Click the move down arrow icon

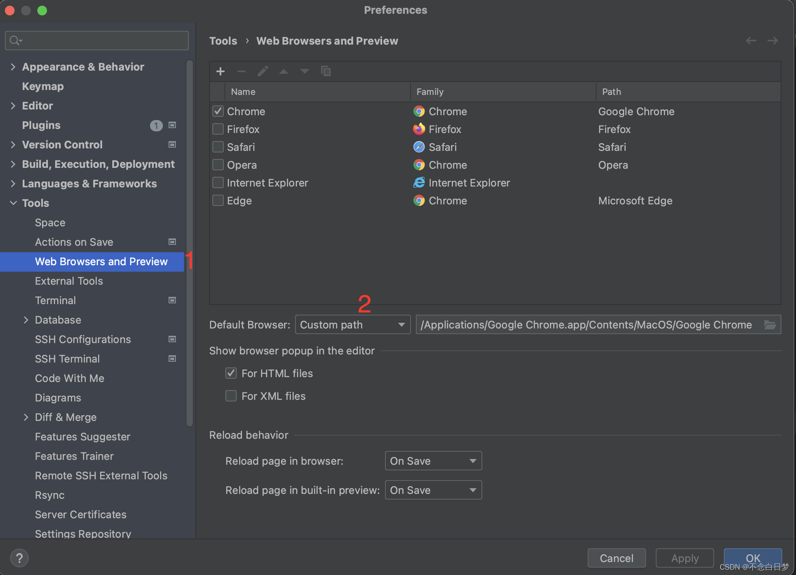click(305, 71)
